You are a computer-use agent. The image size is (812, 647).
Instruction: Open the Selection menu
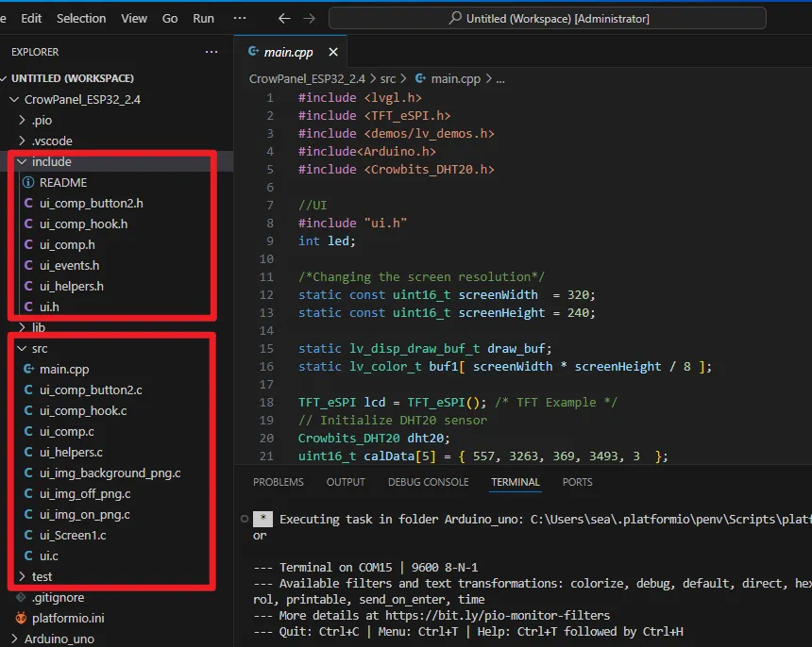pos(81,19)
